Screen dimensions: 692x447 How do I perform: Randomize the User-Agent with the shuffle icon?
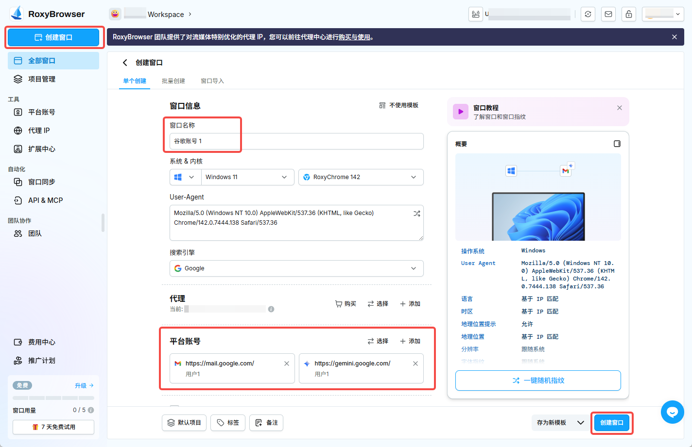(x=416, y=213)
